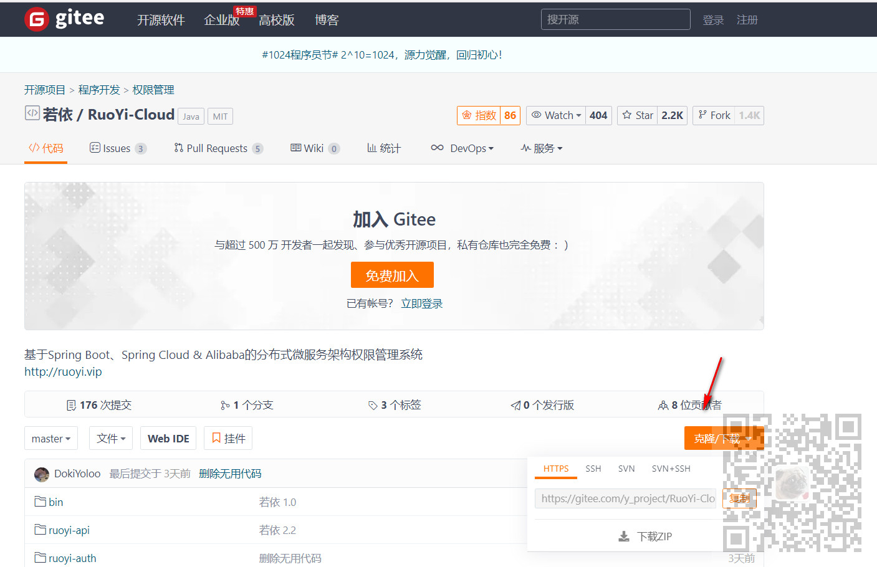This screenshot has height=567, width=877.
Task: View the 1.4K forks count
Action: tap(749, 115)
